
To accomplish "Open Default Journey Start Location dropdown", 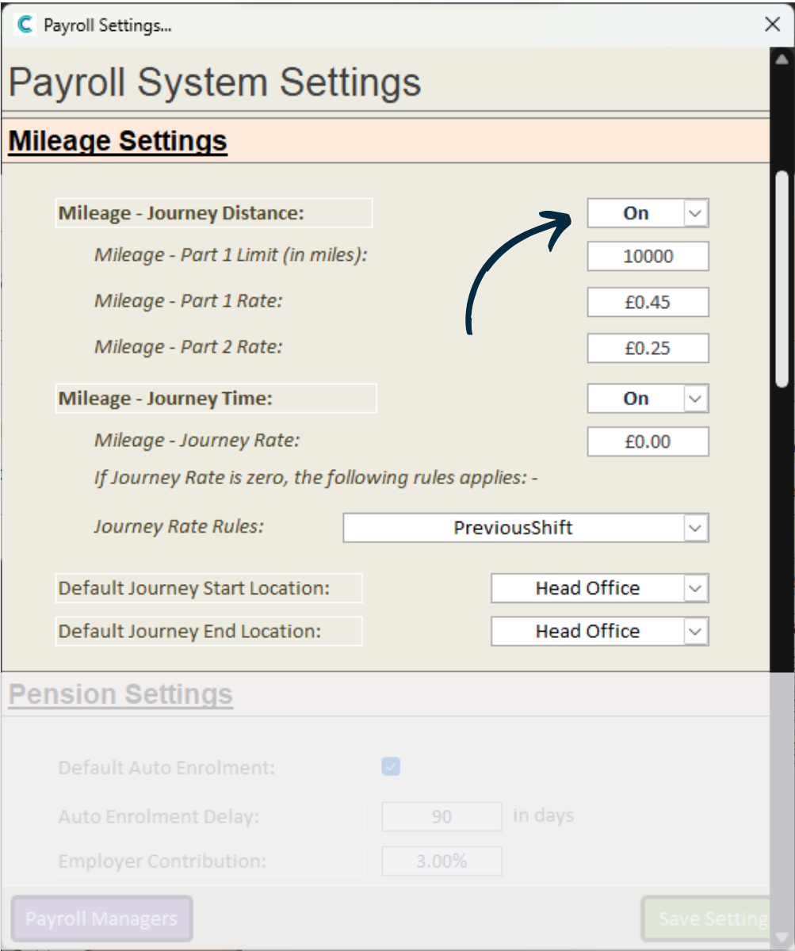I will pyautogui.click(x=600, y=588).
